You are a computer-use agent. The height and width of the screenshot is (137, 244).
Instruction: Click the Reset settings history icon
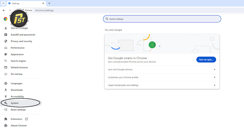click(x=6, y=110)
